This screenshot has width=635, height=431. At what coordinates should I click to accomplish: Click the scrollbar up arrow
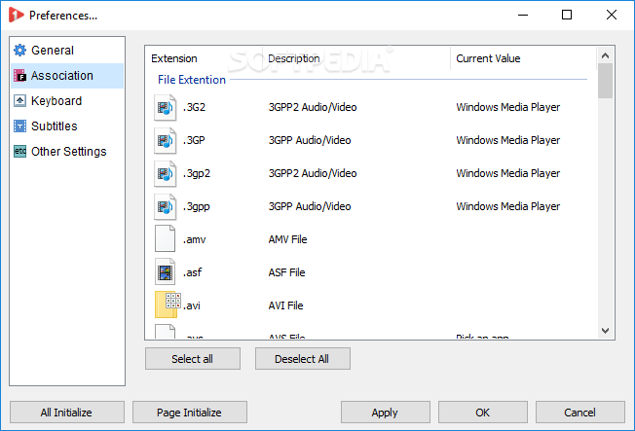[605, 55]
